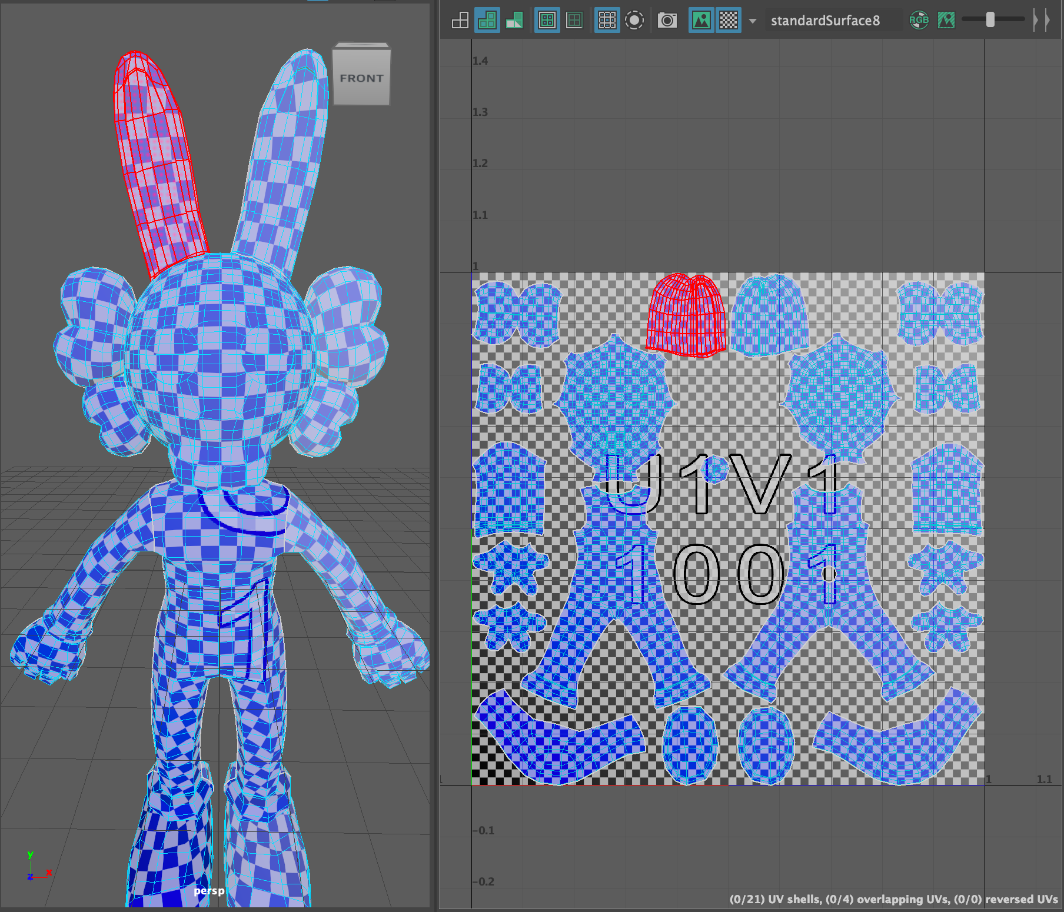The image size is (1064, 912).
Task: Select the red ear UV shell in the UV editor
Action: pyautogui.click(x=686, y=315)
